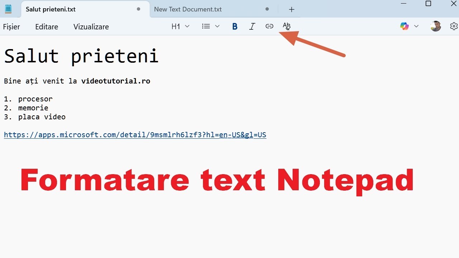
Task: Open the Fișier menu
Action: click(x=11, y=27)
